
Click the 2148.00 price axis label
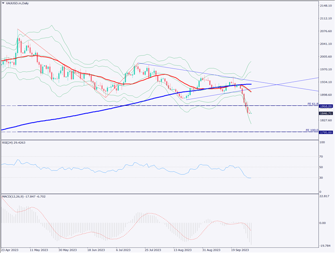click(326, 6)
